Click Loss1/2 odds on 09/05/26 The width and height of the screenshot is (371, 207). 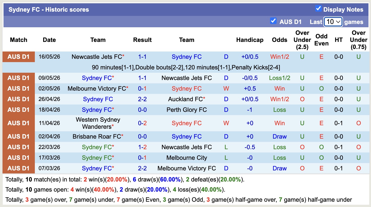pos(280,78)
